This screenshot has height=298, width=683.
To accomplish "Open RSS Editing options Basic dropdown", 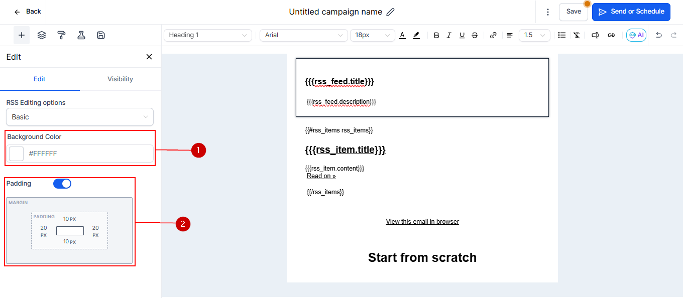I will 80,117.
